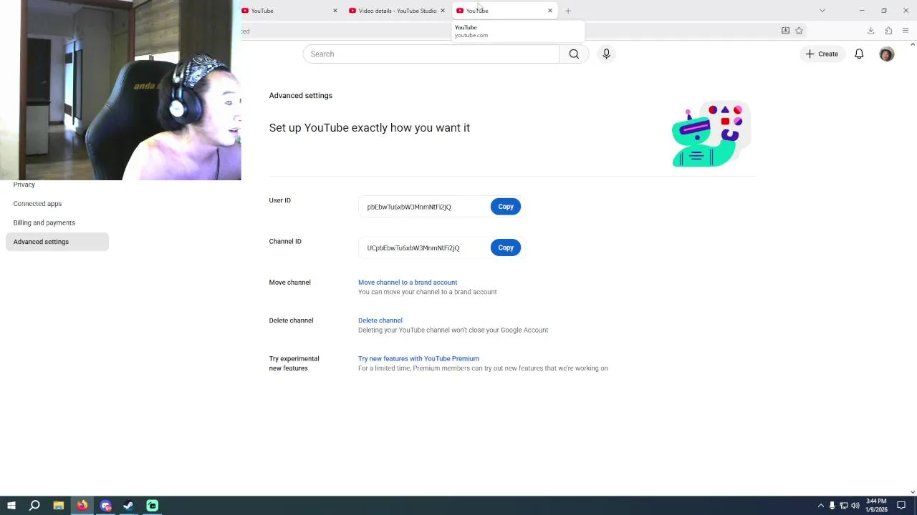This screenshot has width=917, height=515.
Task: Show hidden system tray icons
Action: point(821,506)
